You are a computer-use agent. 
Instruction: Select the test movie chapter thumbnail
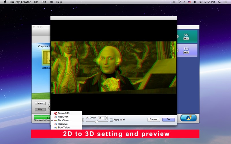[x=46, y=57]
